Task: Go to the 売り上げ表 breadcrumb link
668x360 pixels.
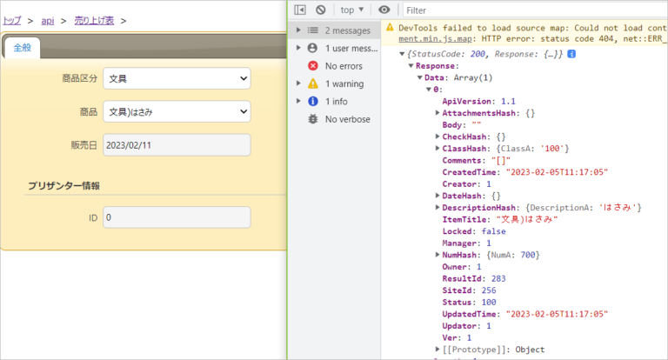Action: click(x=93, y=19)
